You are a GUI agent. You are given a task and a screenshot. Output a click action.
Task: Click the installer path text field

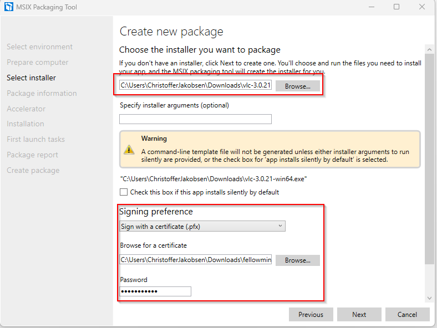point(196,86)
